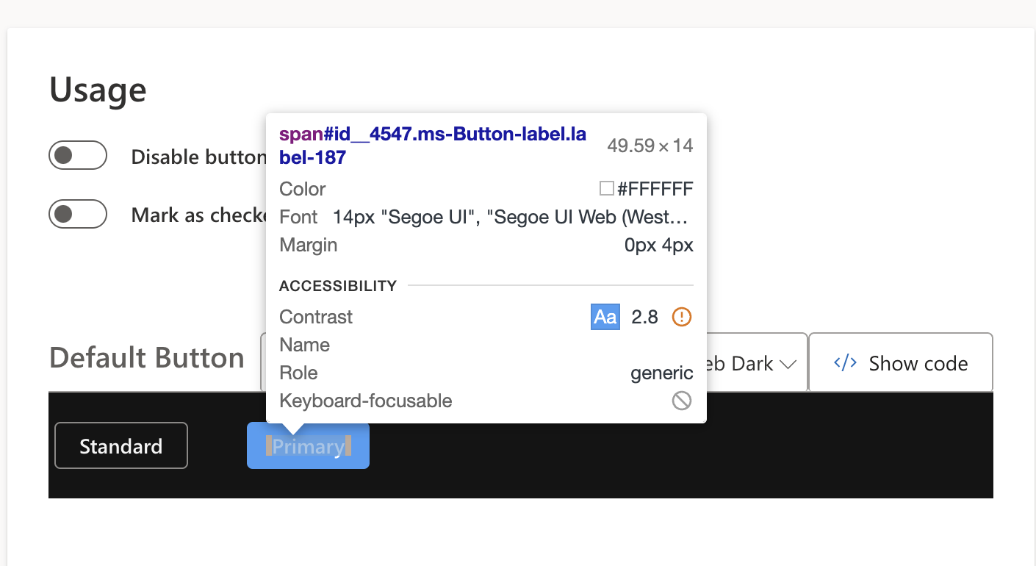Enable the Disable button option

[x=78, y=155]
